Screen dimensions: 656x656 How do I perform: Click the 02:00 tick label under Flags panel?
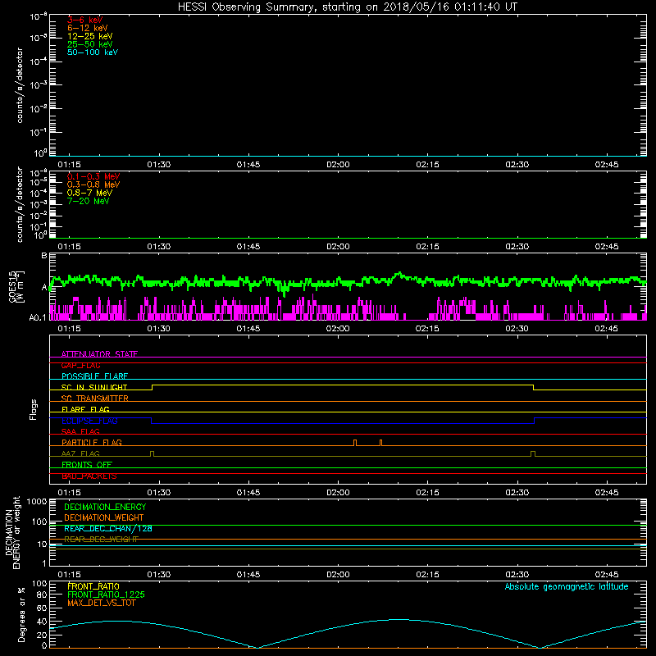(x=338, y=493)
